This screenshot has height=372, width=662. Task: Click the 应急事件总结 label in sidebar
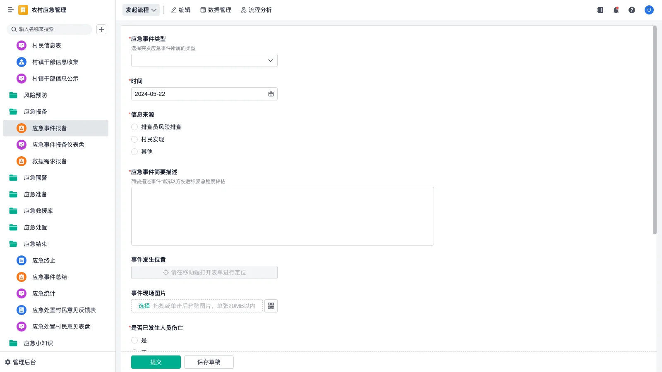click(x=50, y=277)
